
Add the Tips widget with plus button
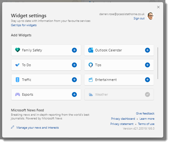pos(147,65)
